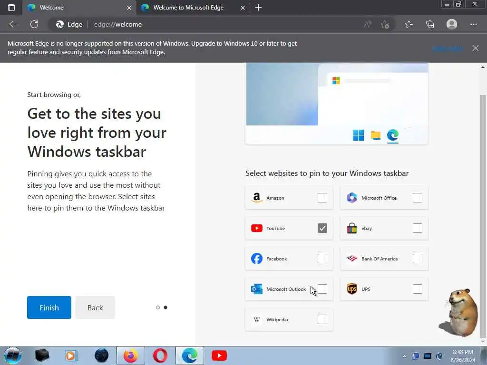Viewport: 487px width, 365px height.
Task: Dismiss the unsupported Windows notification bar
Action: click(x=476, y=48)
